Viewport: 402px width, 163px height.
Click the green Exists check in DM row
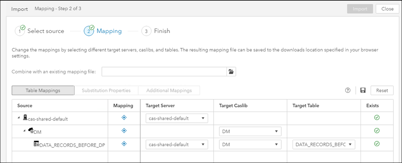[x=377, y=131]
